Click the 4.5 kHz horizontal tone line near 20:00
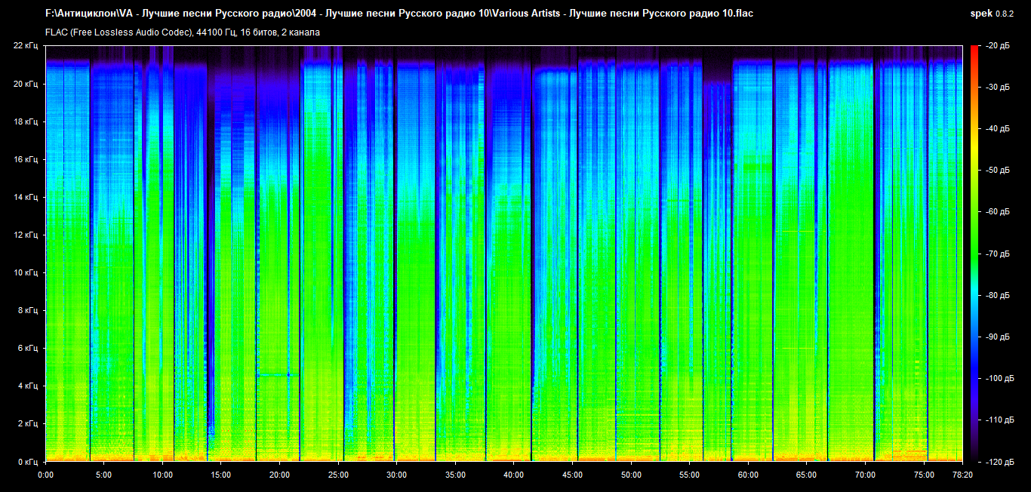1031x492 pixels. [277, 374]
